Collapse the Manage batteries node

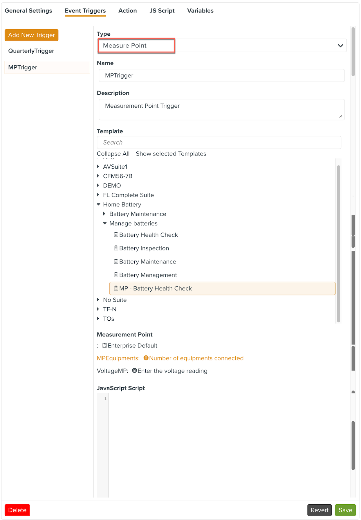pos(105,223)
